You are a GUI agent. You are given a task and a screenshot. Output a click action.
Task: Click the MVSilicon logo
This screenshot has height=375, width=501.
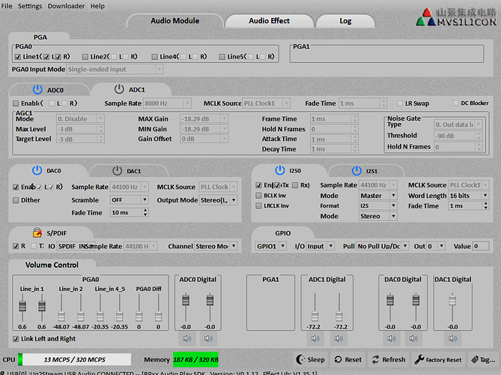point(456,17)
